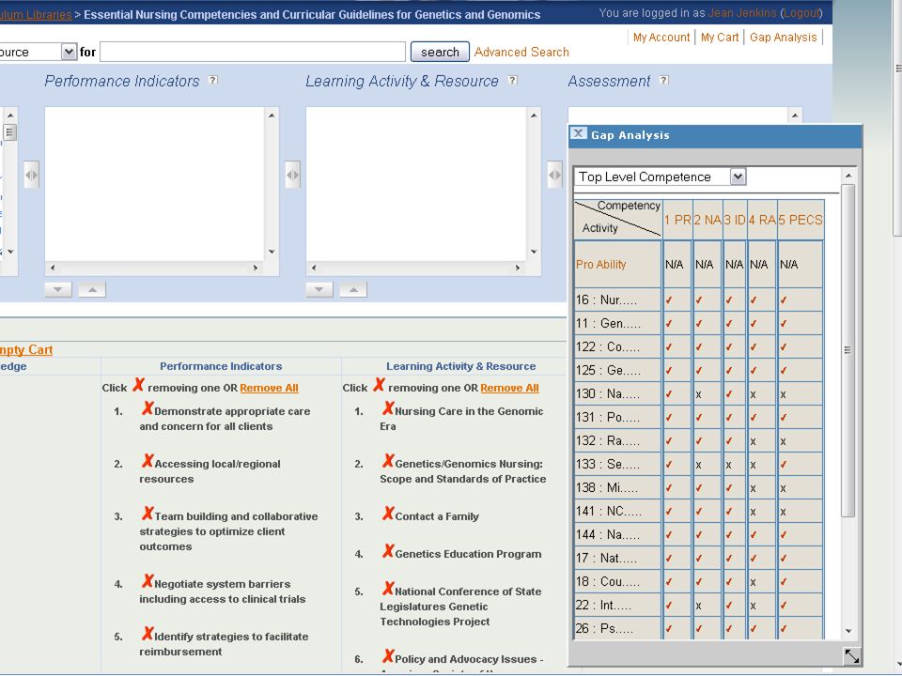Click move-down button under Learning Activity list

tap(319, 290)
